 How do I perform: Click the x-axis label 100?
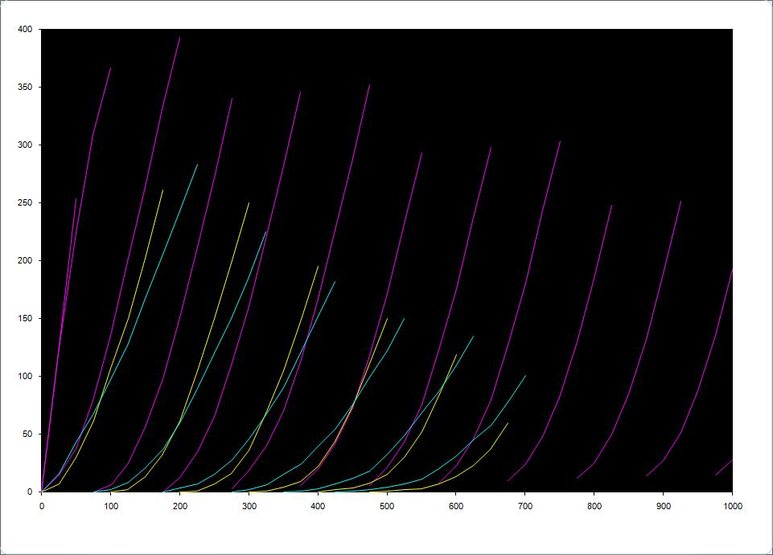111,506
